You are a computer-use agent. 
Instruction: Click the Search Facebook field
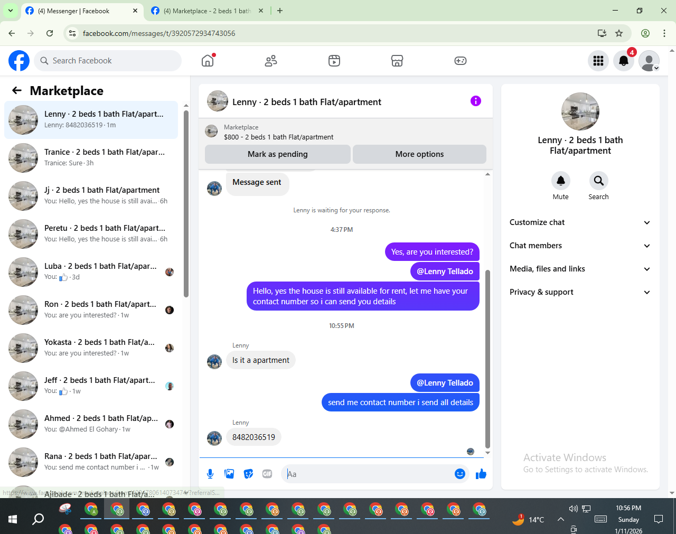click(x=108, y=61)
